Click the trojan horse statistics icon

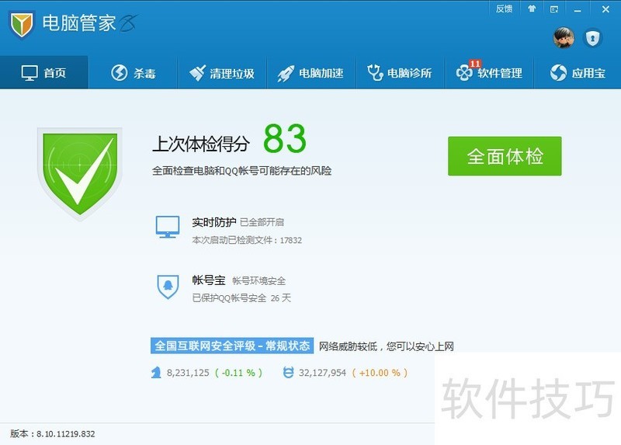[156, 373]
